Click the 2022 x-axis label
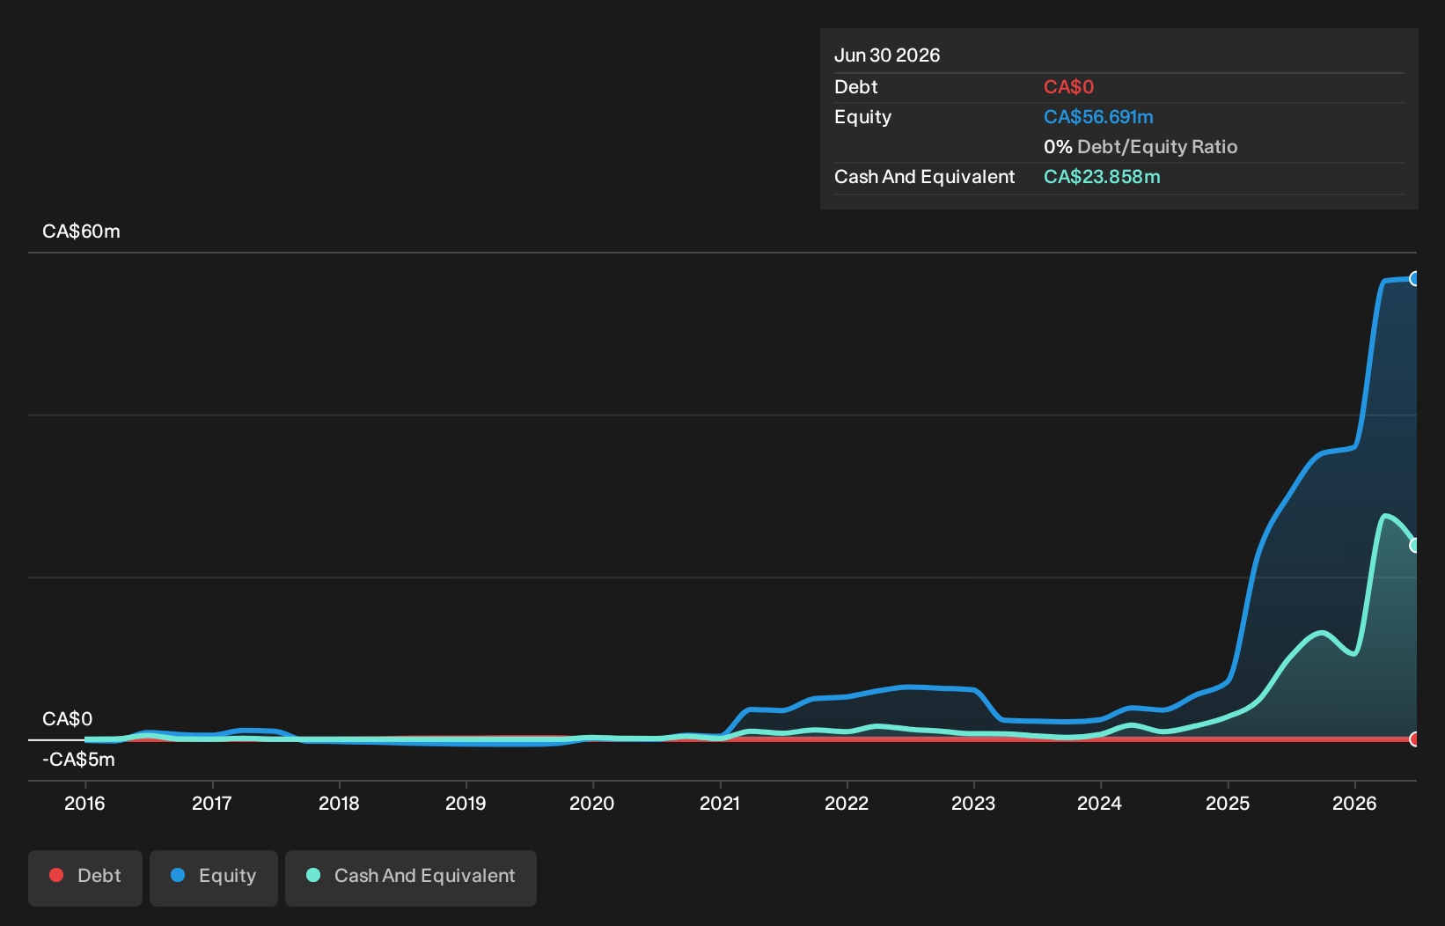Viewport: 1445px width, 926px height. click(x=847, y=804)
